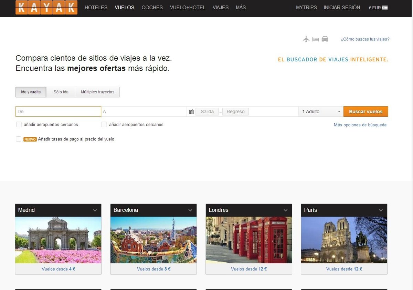Expand the Londres card dropdown arrow
413x290 pixels.
(x=285, y=210)
